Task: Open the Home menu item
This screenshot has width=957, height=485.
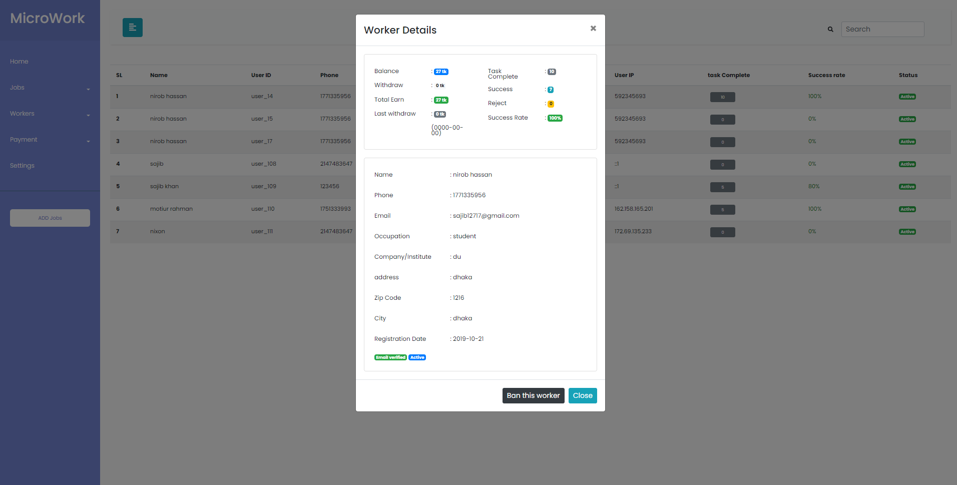Action: point(19,62)
